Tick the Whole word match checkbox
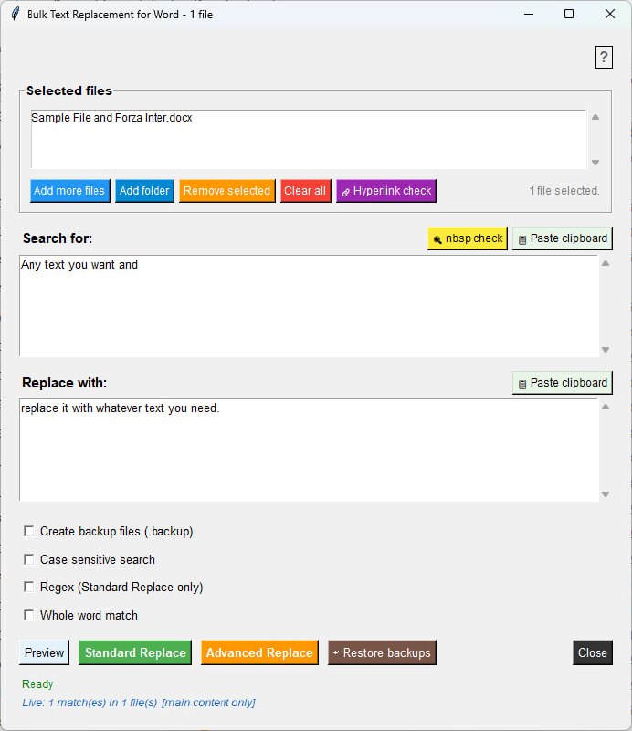 pos(29,615)
